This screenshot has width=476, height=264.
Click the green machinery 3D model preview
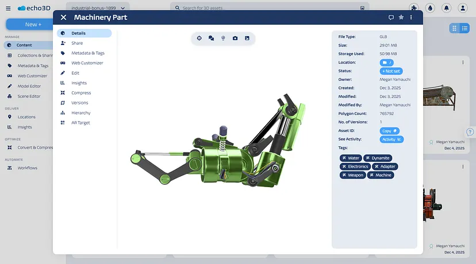(x=218, y=141)
